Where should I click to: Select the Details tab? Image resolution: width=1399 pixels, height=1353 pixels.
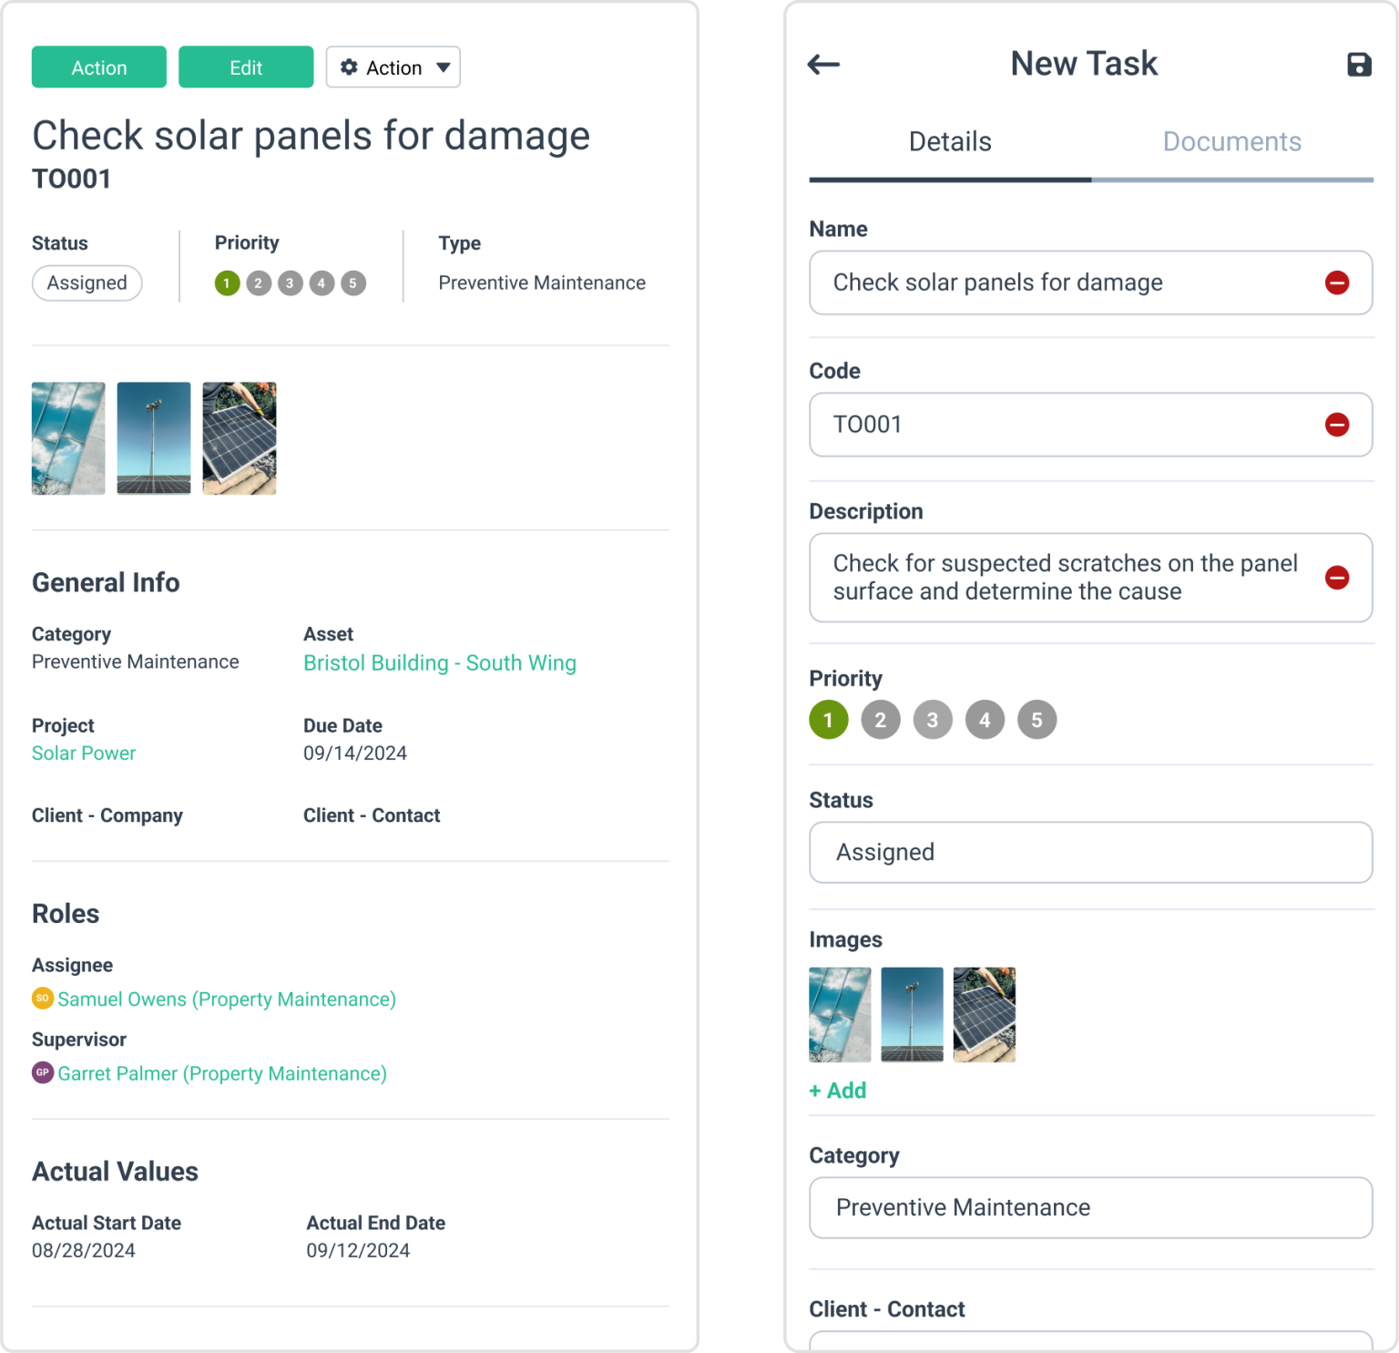coord(949,141)
